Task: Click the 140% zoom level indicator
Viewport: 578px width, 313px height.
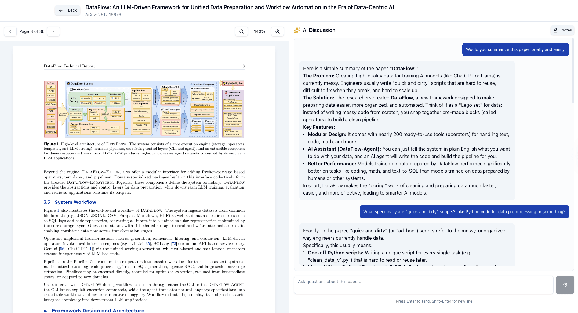Action: (x=259, y=31)
